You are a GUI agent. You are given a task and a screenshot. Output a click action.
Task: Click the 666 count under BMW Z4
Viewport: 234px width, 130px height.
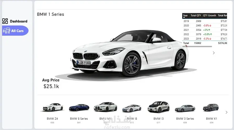point(52,123)
